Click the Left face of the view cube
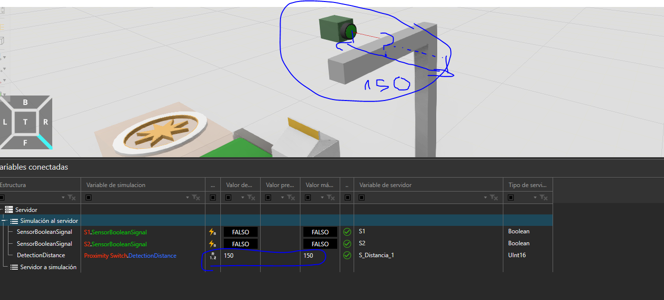Viewport: 664px width, 300px height. (x=5, y=122)
